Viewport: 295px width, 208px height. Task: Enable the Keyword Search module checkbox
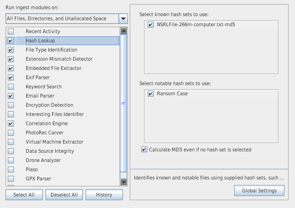tap(11, 87)
